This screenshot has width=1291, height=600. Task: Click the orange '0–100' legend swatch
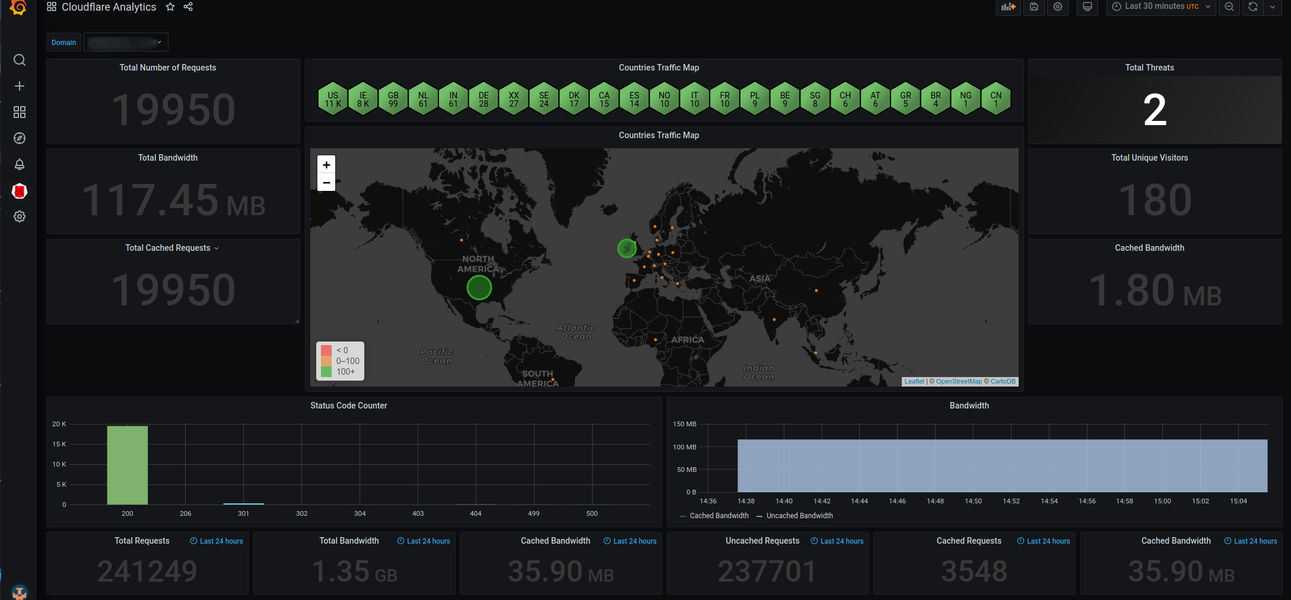click(326, 361)
